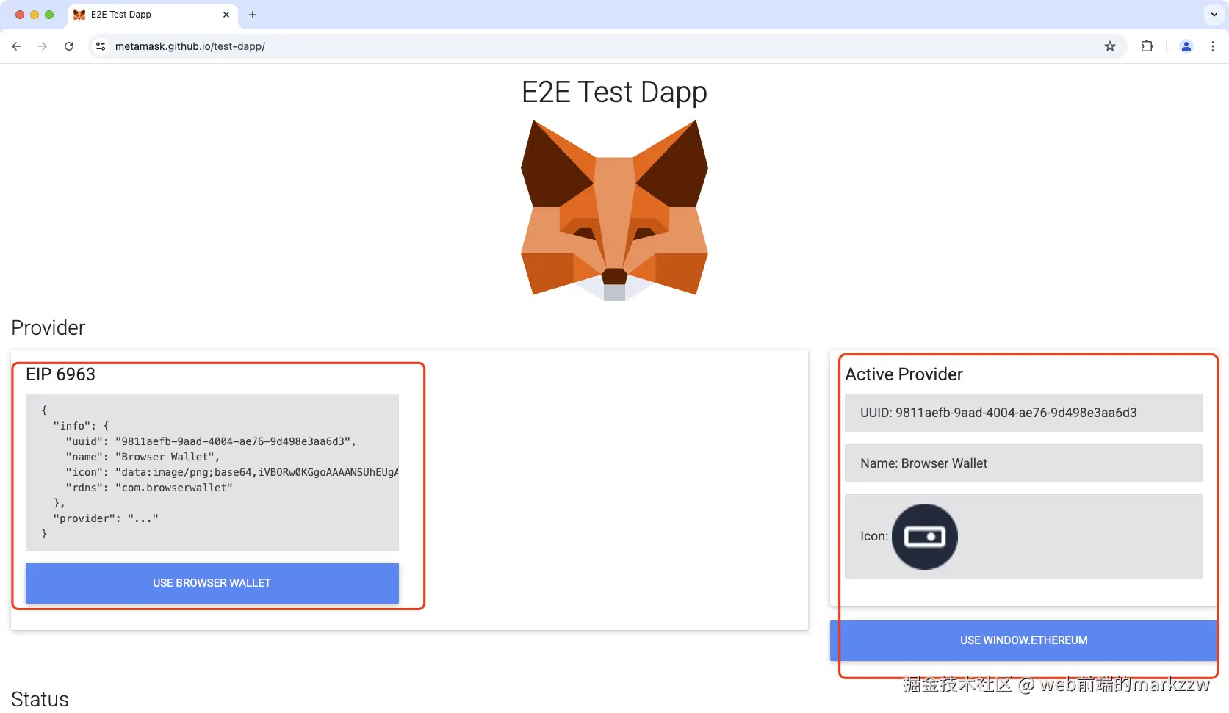Click the USE WINDOW.ETHEREUM button

[1023, 640]
